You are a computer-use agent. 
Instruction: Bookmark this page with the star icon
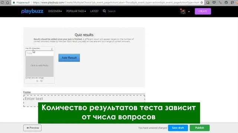tap(202, 3)
